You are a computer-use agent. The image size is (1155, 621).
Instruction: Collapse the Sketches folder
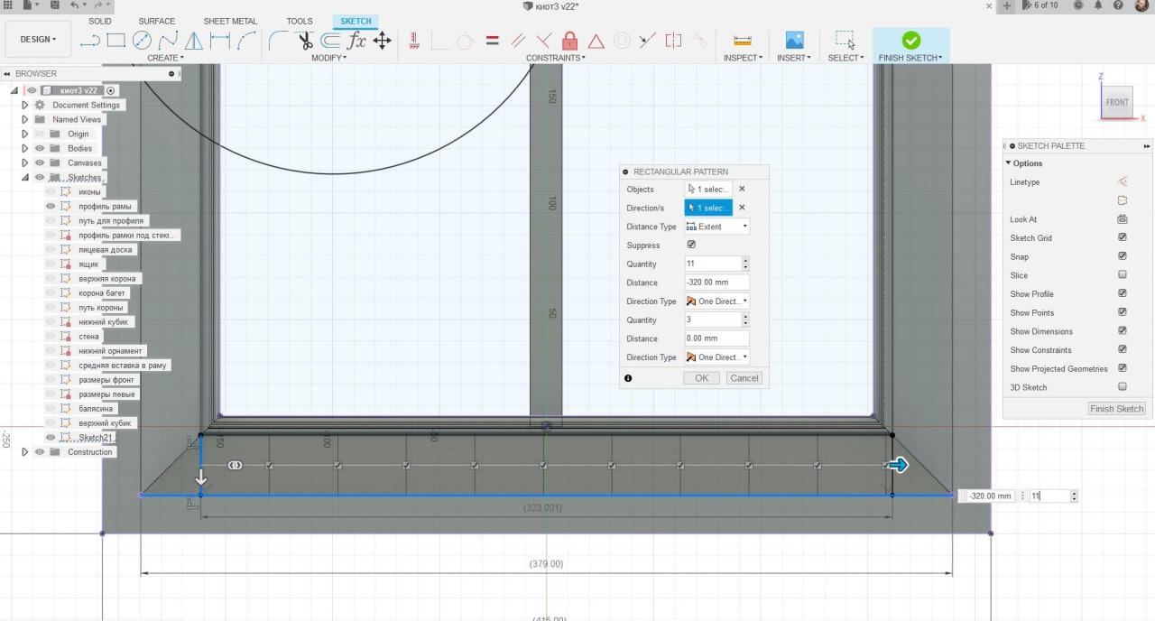pos(25,177)
